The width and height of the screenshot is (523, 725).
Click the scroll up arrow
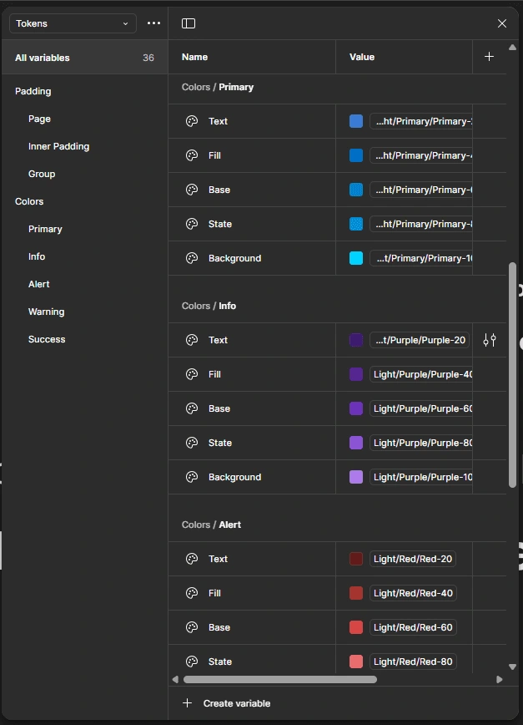(x=512, y=47)
